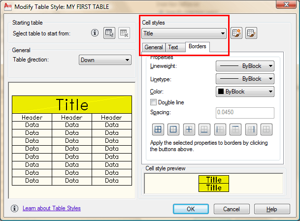Switch to the General tab

click(x=154, y=48)
